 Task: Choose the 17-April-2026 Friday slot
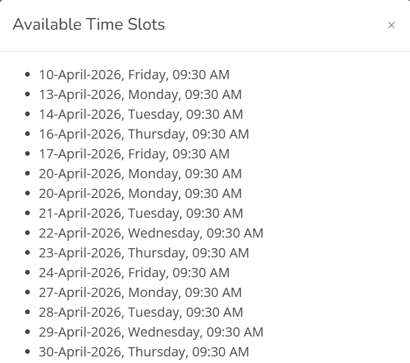tap(134, 154)
